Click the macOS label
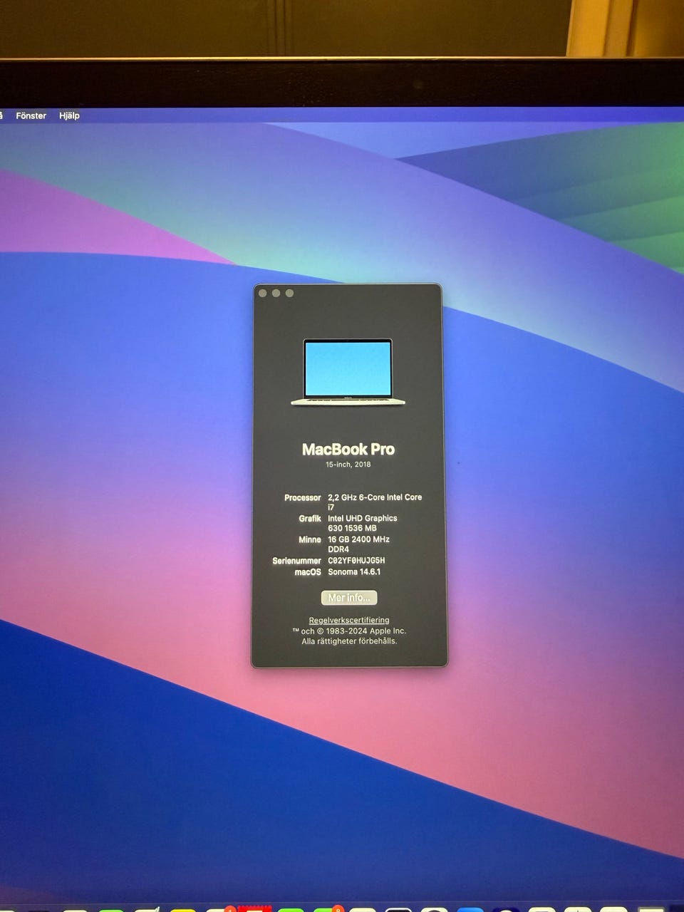Image resolution: width=684 pixels, height=912 pixels. click(308, 572)
